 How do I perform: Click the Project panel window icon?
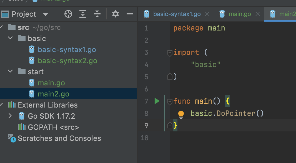[x=5, y=14]
